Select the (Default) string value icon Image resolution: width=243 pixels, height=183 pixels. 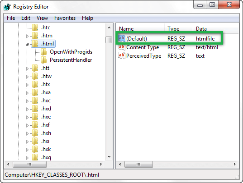pos(122,38)
